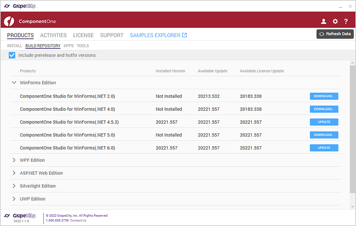356x226 pixels.
Task: Open the LICENSE tab
Action: coord(83,36)
